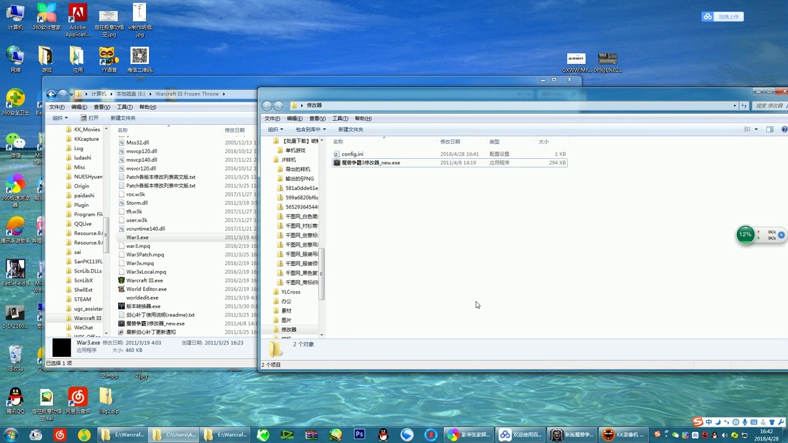Open recent pages dropdown in Warcraft III window
Viewport: 788px width, 443px height.
[x=71, y=94]
